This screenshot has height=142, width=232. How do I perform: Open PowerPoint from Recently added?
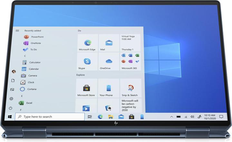(x=34, y=37)
